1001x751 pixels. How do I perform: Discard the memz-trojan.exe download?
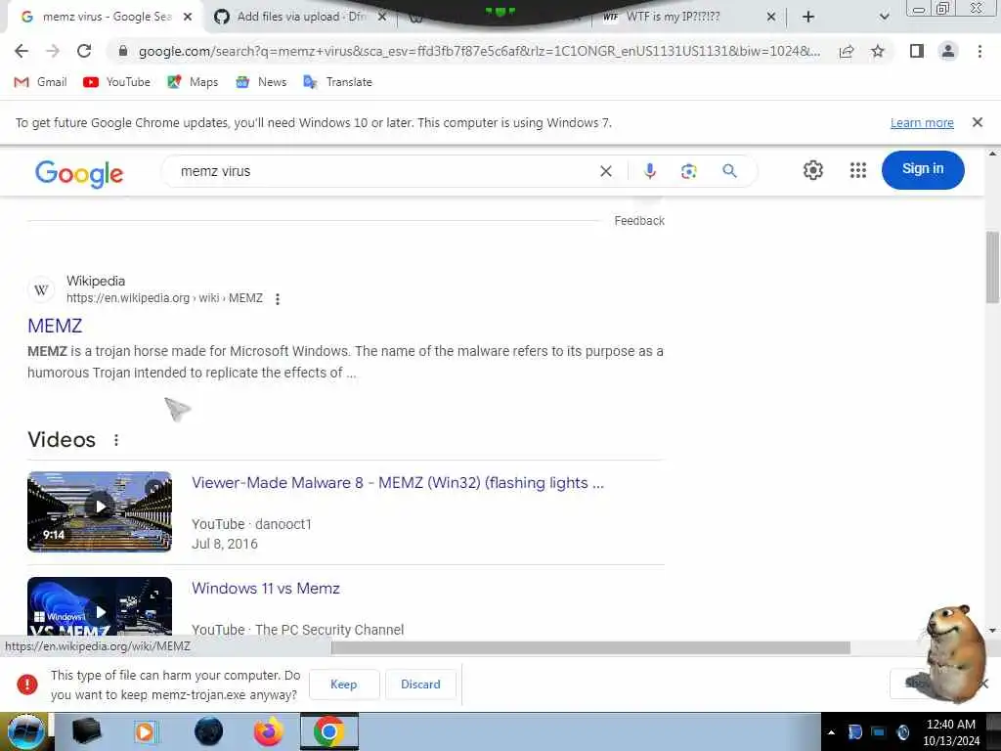[x=420, y=684]
